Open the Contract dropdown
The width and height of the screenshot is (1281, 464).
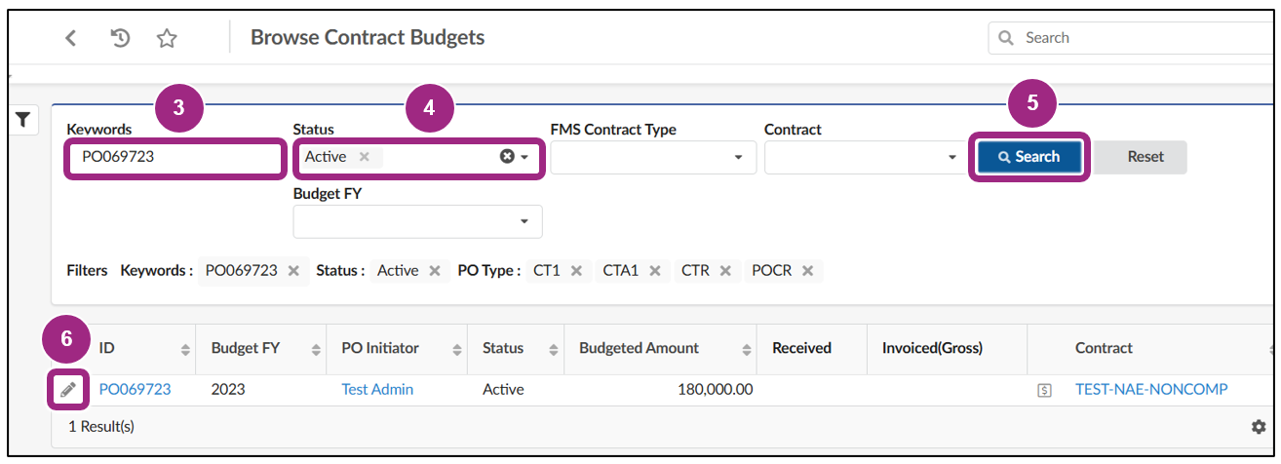[868, 158]
